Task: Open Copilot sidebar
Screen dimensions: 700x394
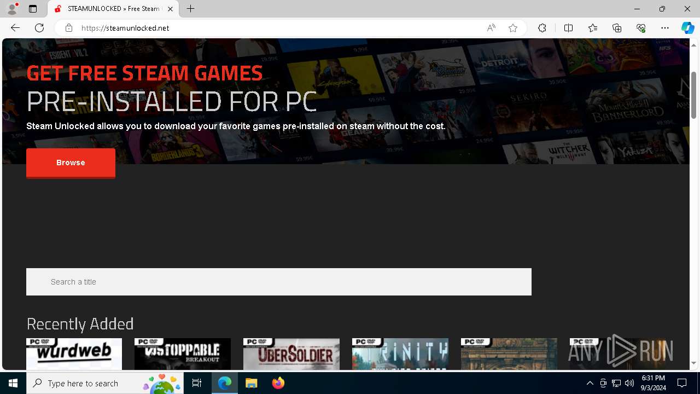Action: pos(687,28)
